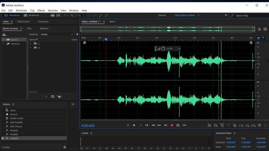Select the Time Selection tool
269x151 pixels.
coord(83,15)
